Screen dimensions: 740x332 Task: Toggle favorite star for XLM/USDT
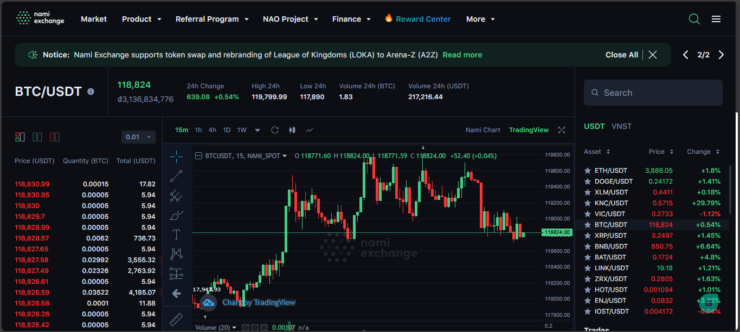[x=587, y=192]
